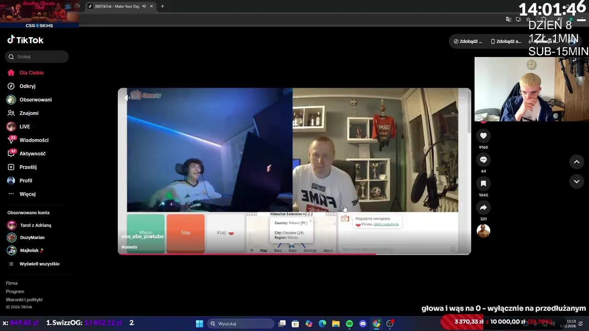Close the TikTok browser tab
This screenshot has height=331, width=589.
(151, 6)
